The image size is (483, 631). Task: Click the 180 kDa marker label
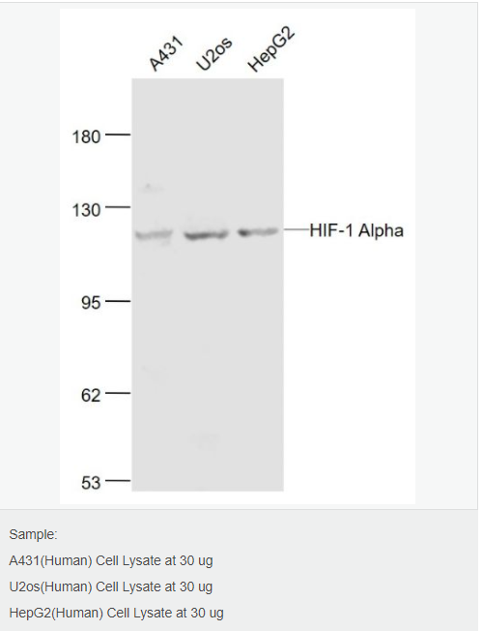86,136
